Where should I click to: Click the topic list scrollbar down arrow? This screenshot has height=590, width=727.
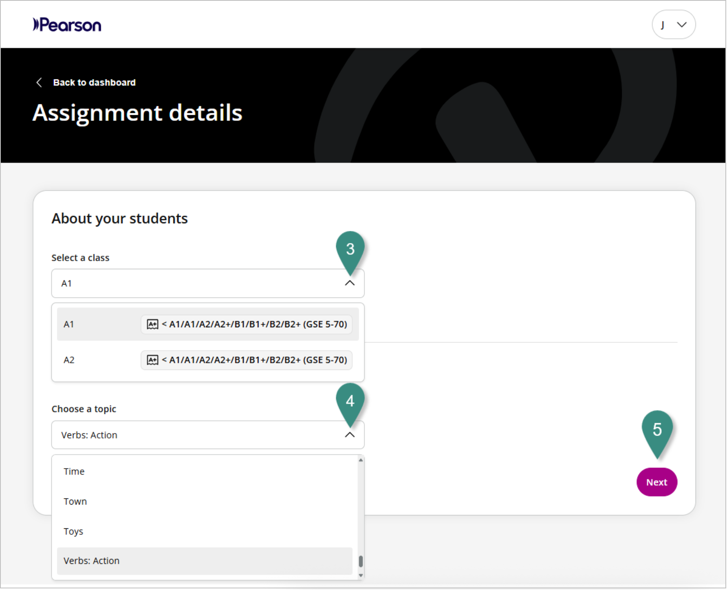point(361,575)
